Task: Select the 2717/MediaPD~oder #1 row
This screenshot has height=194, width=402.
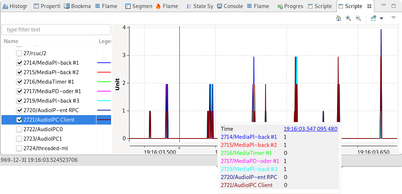Action: 52,91
